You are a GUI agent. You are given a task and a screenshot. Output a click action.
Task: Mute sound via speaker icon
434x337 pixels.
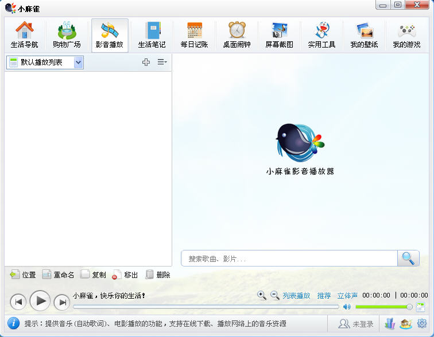347,307
